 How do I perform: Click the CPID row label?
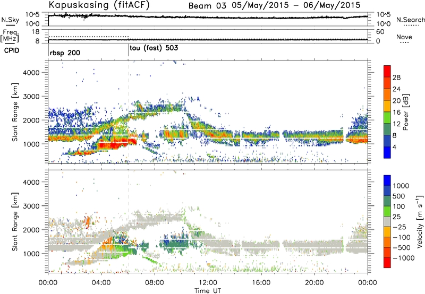(x=12, y=50)
